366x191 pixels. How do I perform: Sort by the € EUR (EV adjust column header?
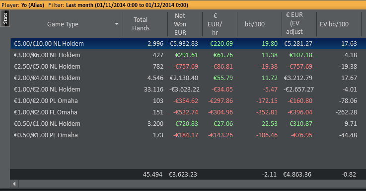(x=299, y=24)
